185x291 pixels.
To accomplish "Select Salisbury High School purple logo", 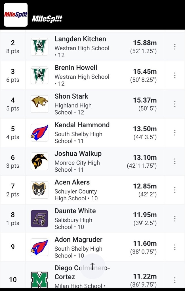I will (x=39, y=219).
